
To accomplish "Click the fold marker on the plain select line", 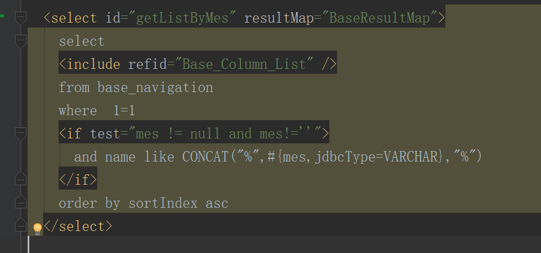I will 20,41.
